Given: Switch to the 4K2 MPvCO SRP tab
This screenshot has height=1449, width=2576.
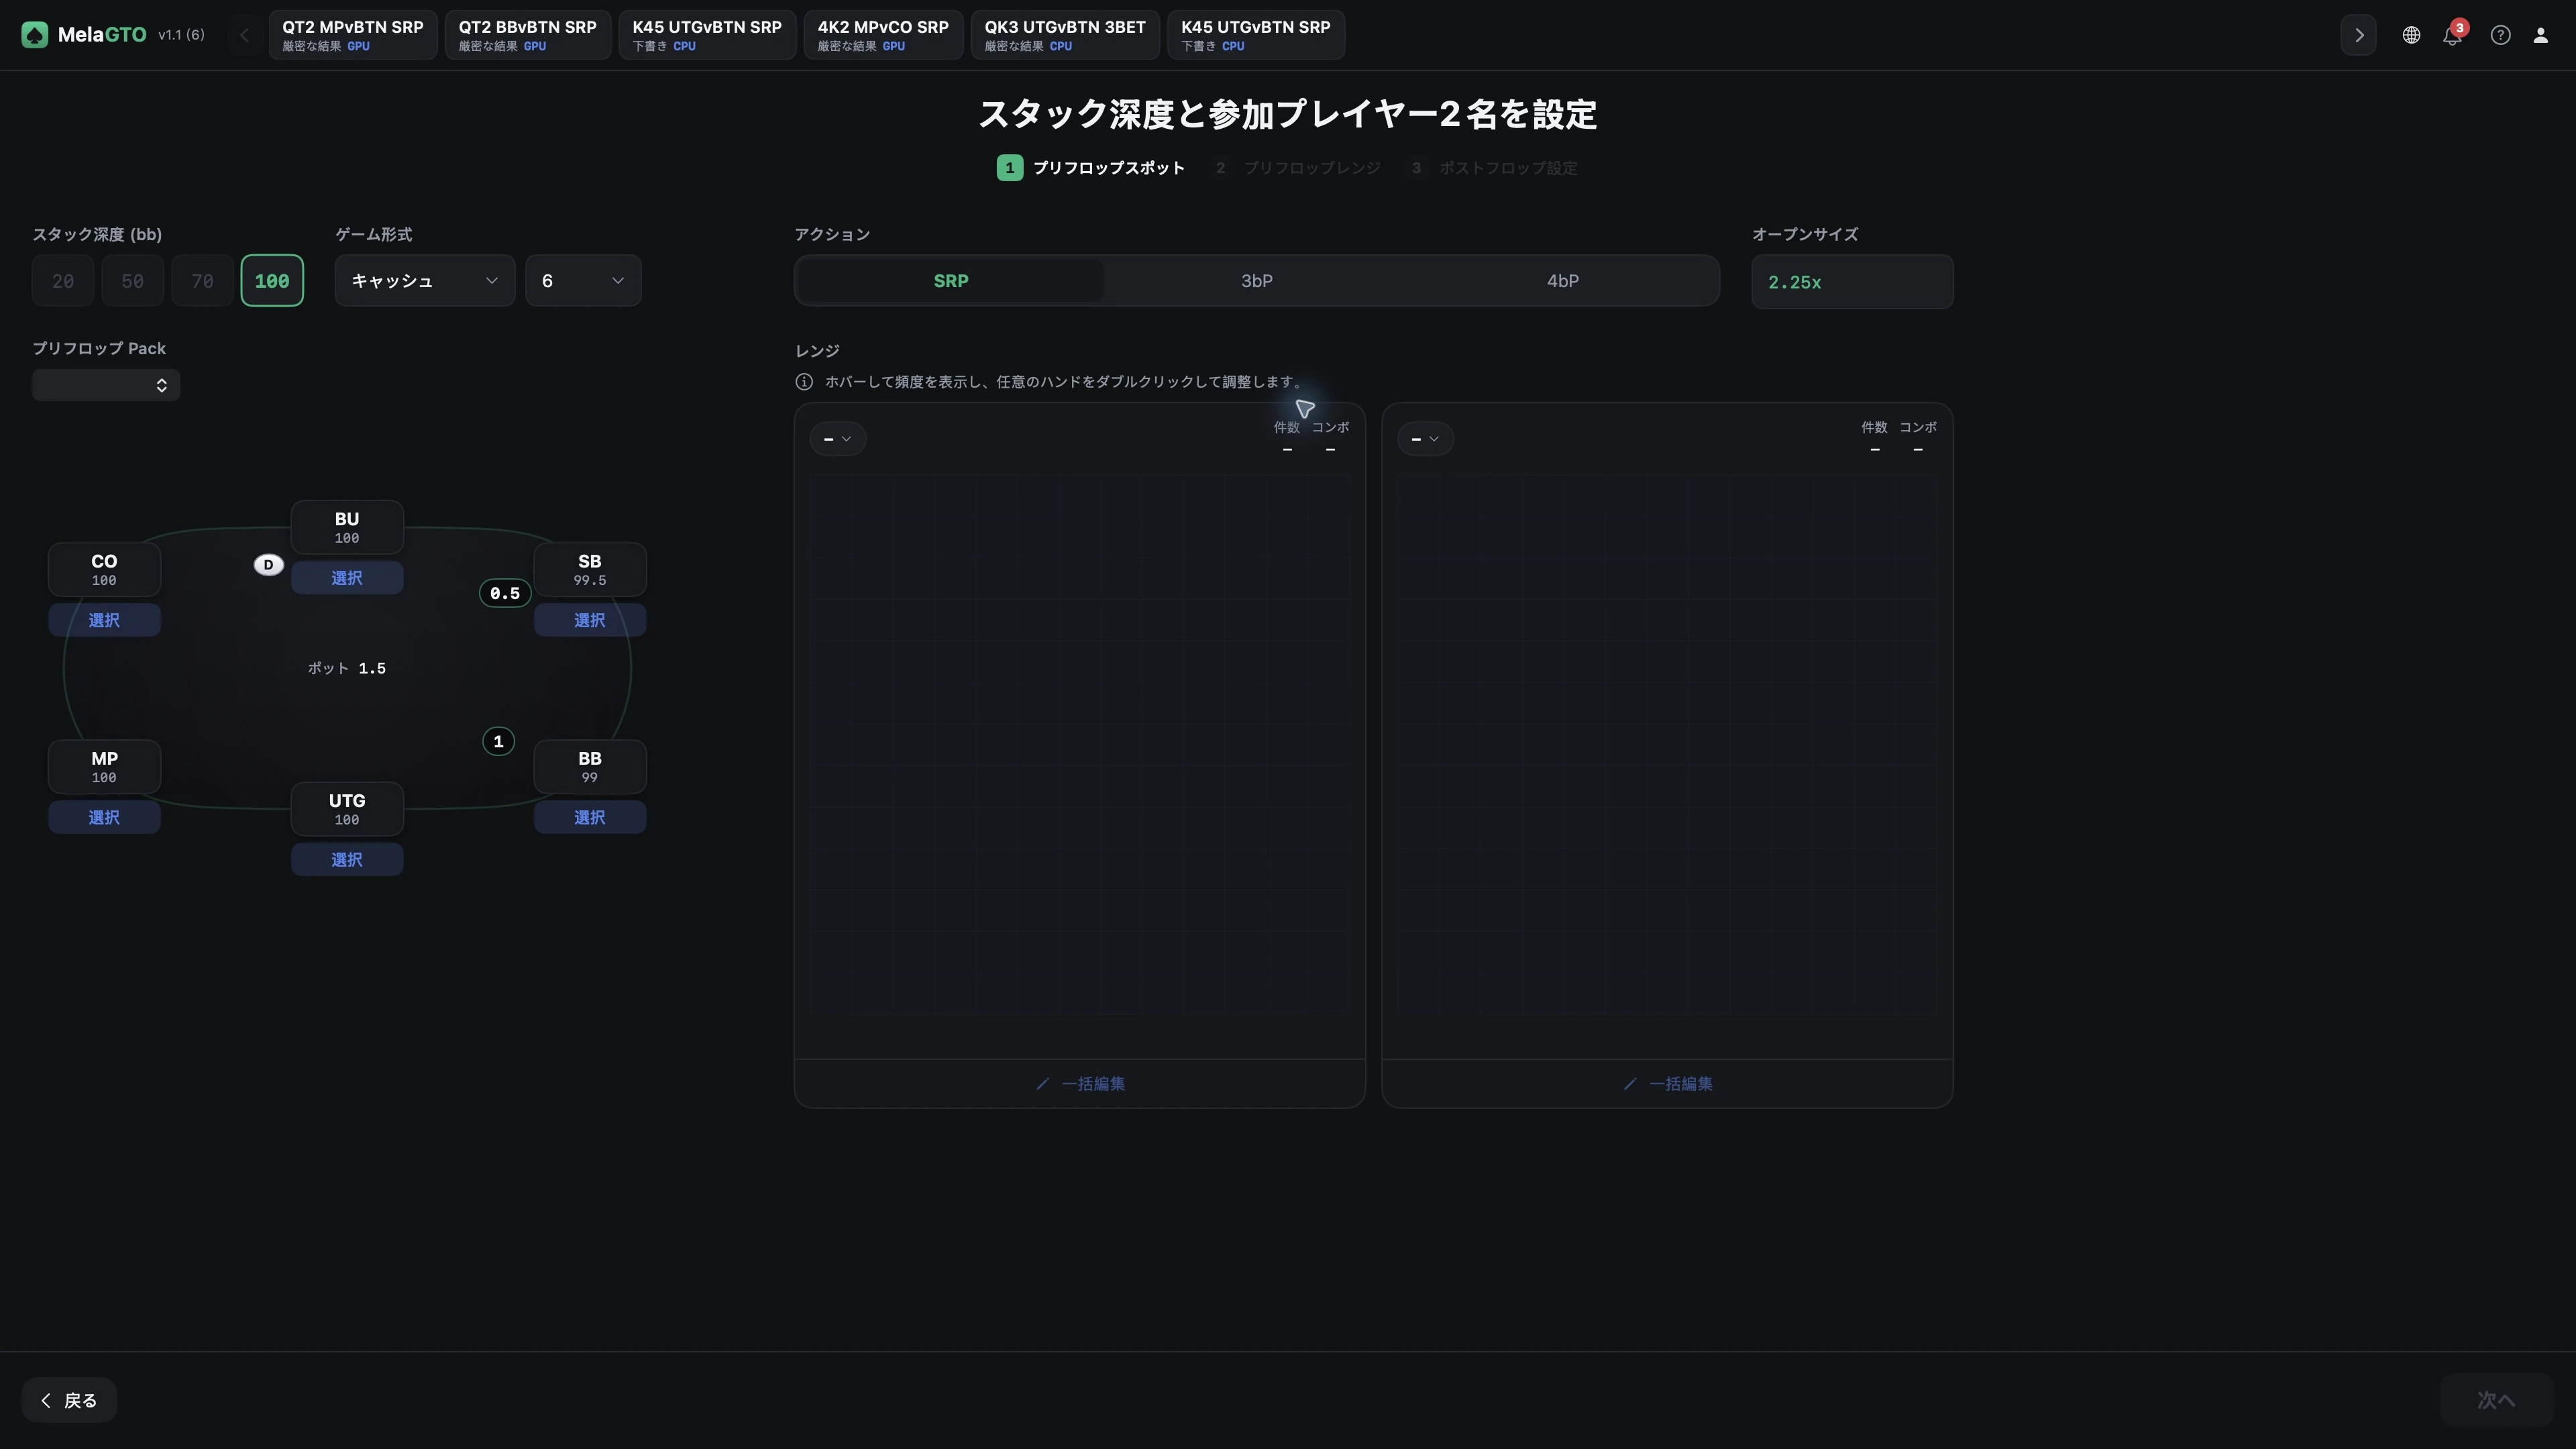Looking at the screenshot, I should click(x=883, y=35).
